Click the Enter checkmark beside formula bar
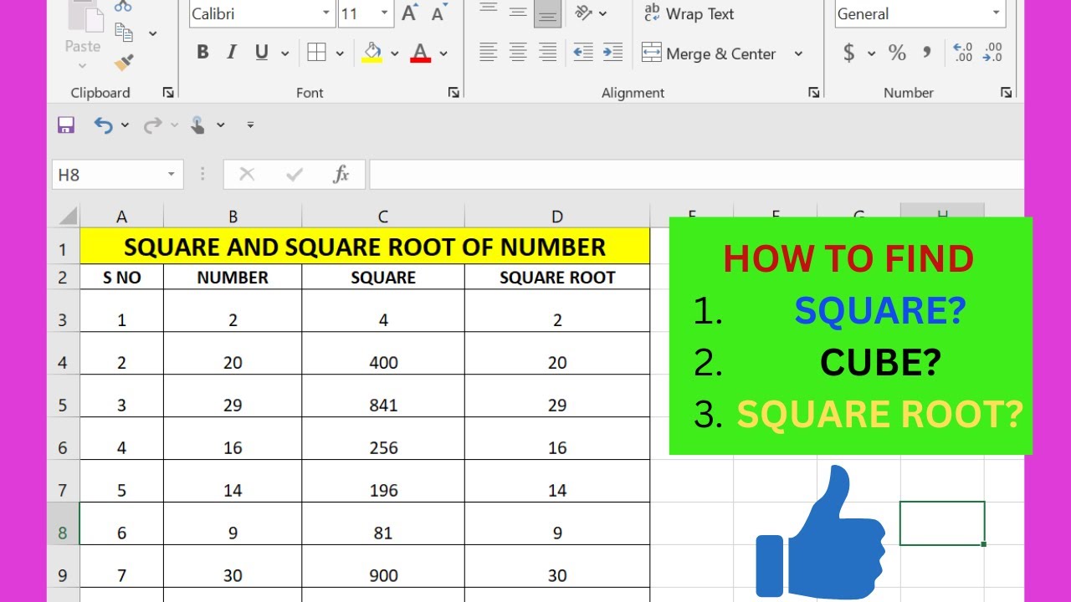This screenshot has height=602, width=1071. [x=294, y=175]
